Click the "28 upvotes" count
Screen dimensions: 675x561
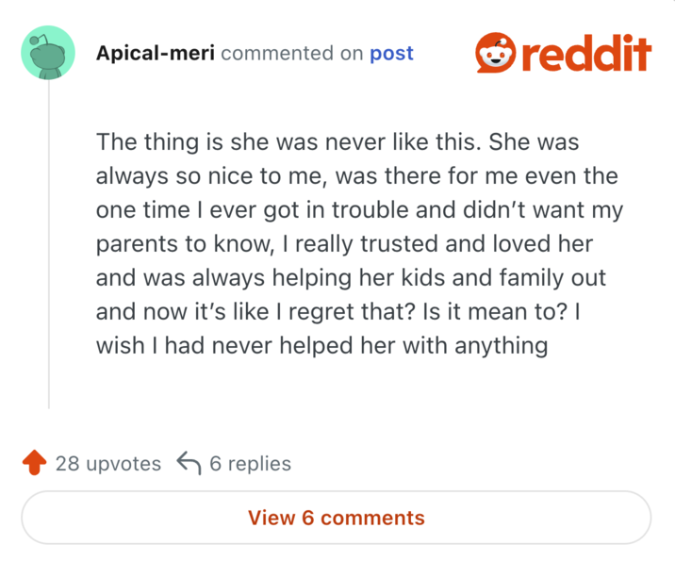(108, 463)
